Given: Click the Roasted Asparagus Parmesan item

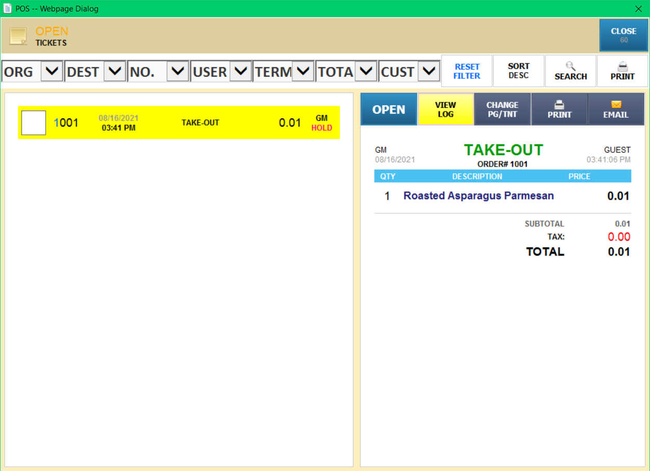Looking at the screenshot, I should 479,196.
